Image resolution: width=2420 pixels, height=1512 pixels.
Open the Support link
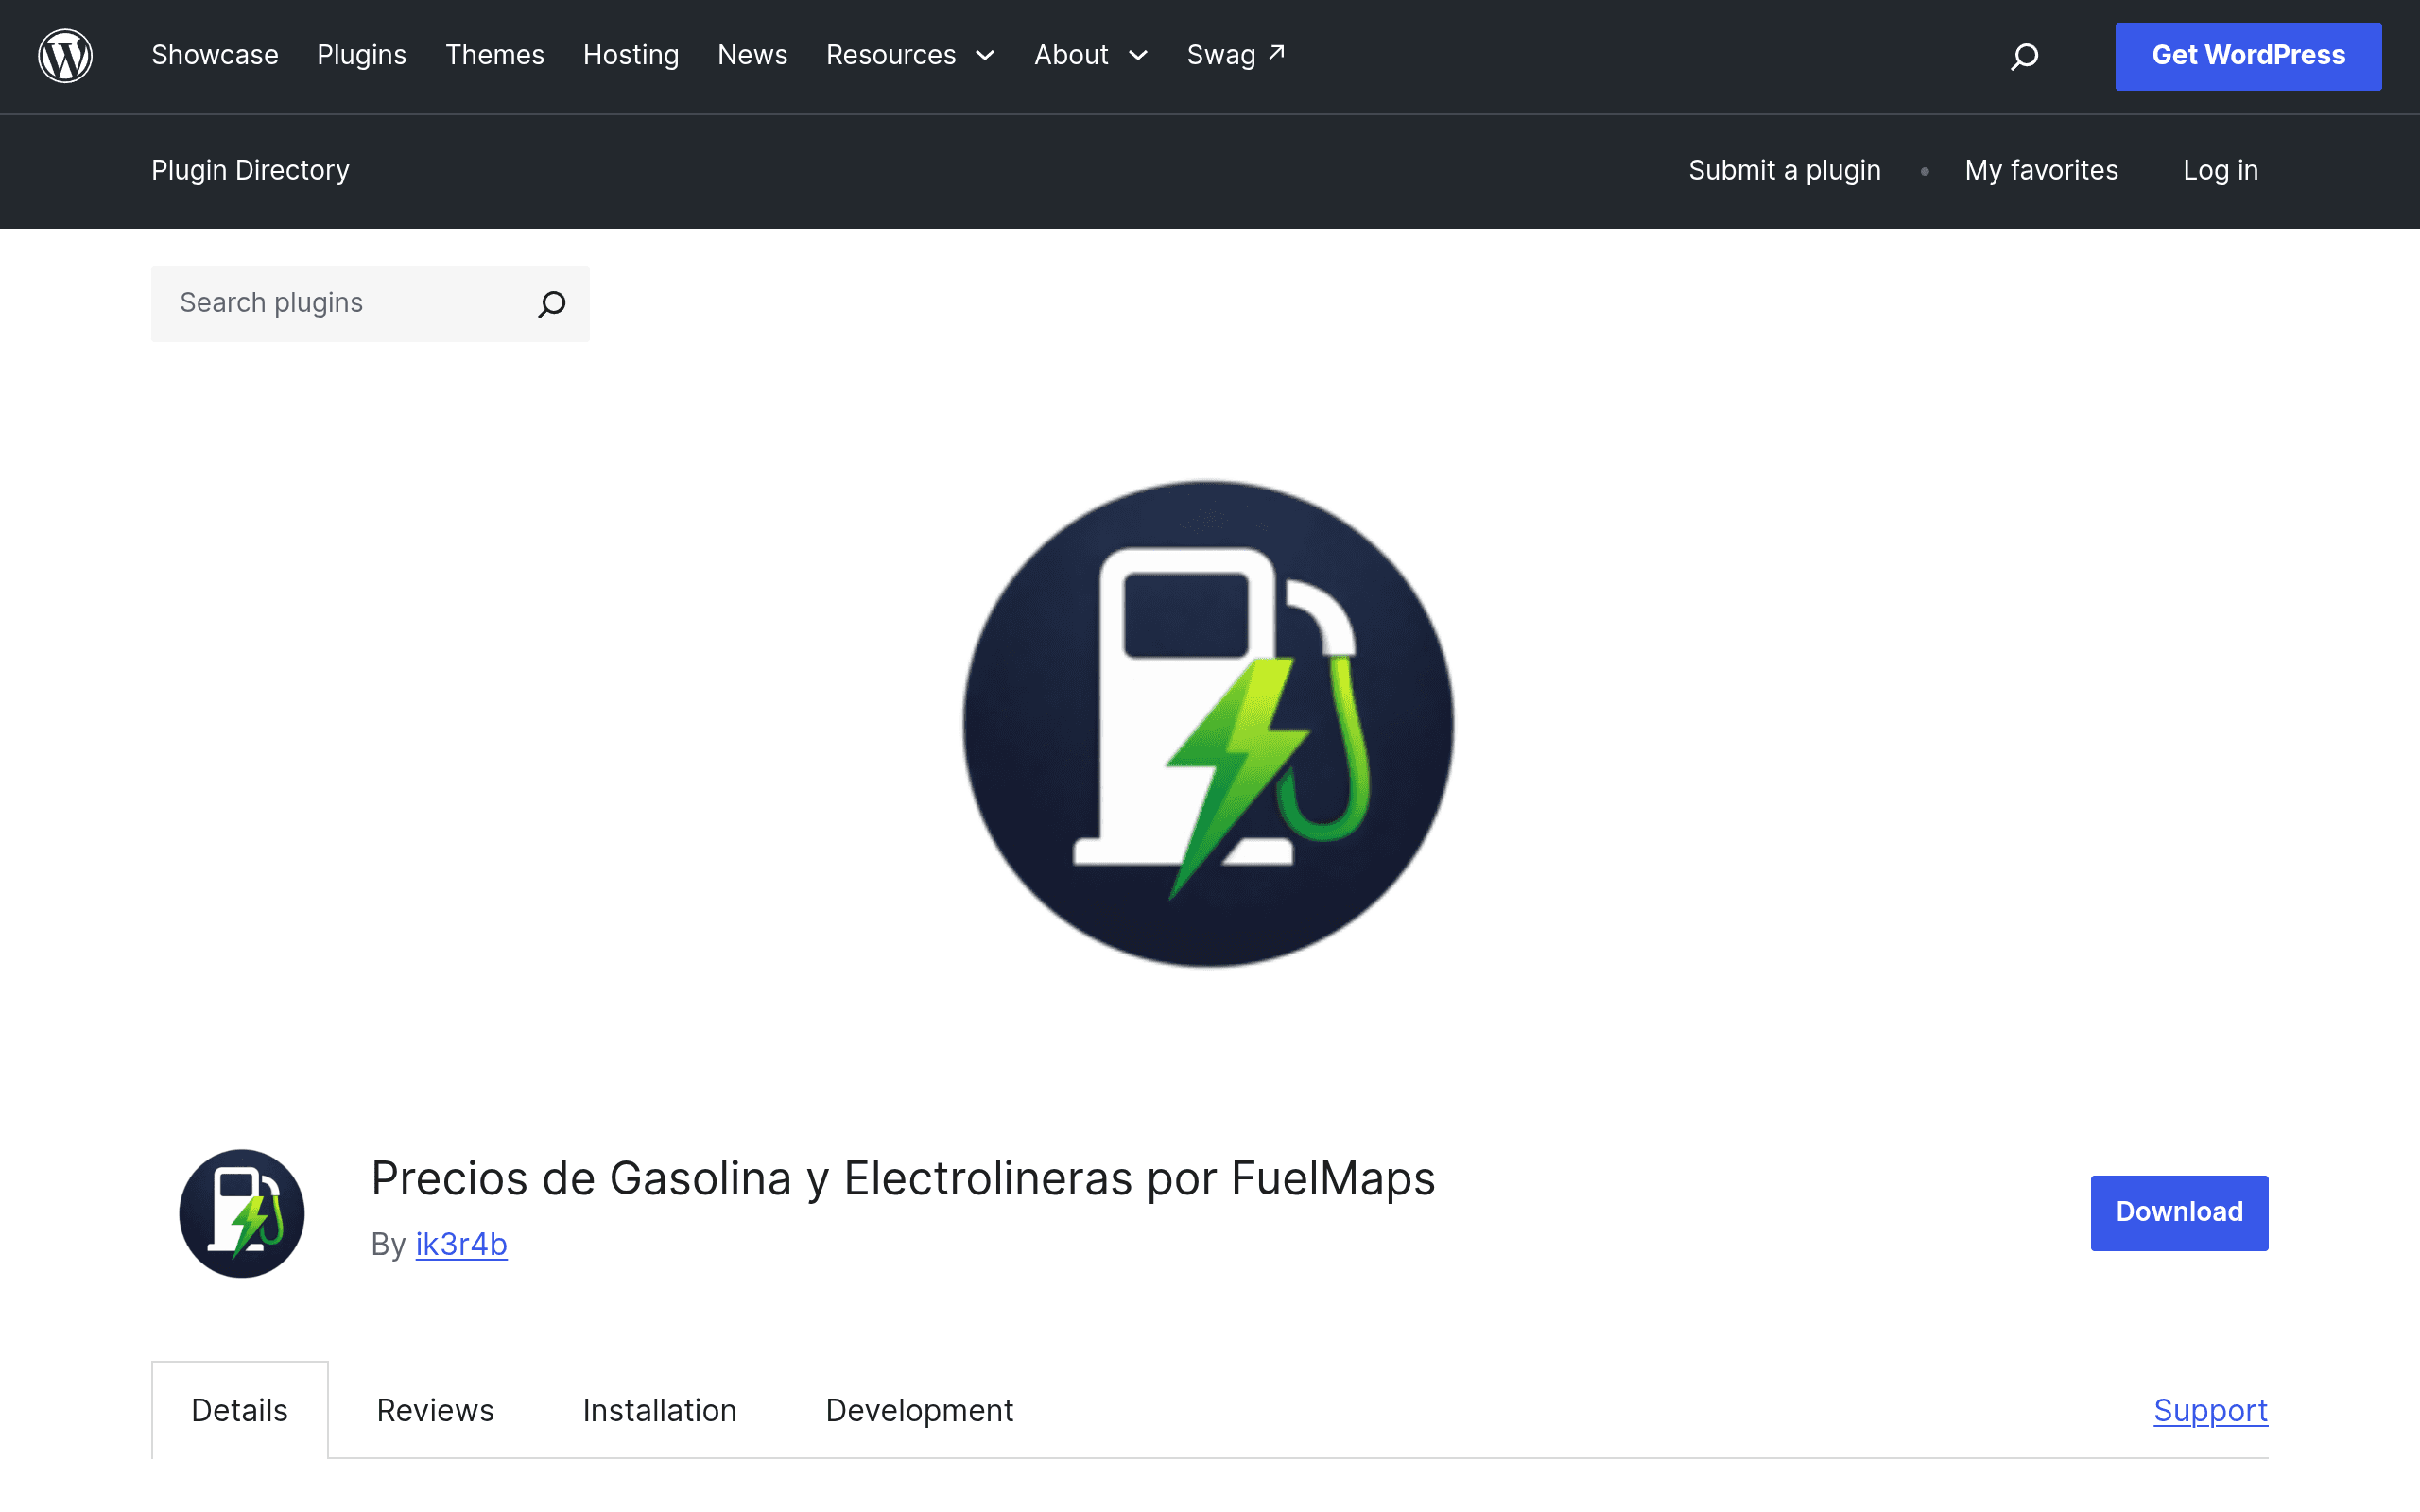[2210, 1410]
